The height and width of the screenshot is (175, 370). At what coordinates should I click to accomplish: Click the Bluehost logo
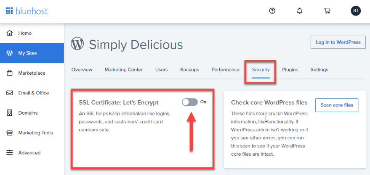point(27,11)
